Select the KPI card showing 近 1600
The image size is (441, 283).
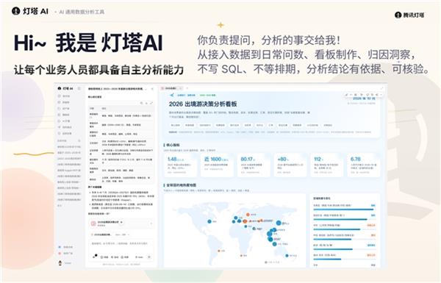click(217, 165)
